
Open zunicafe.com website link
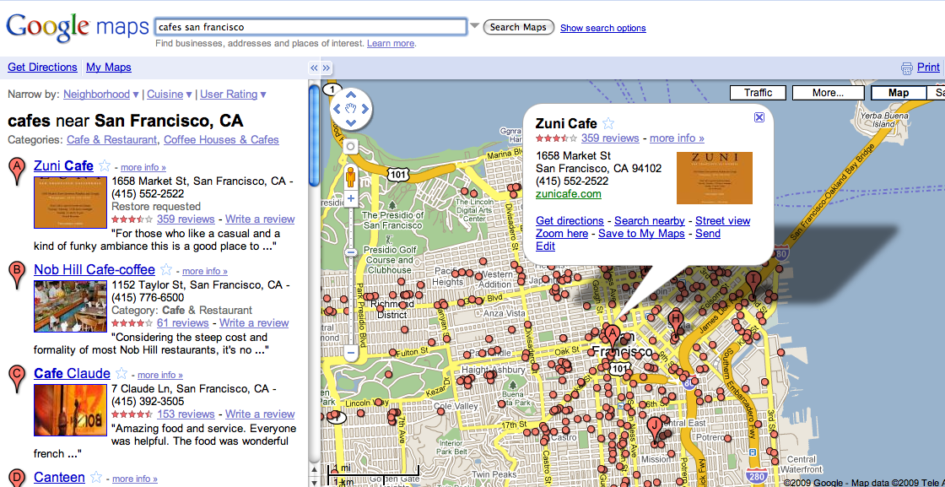569,194
